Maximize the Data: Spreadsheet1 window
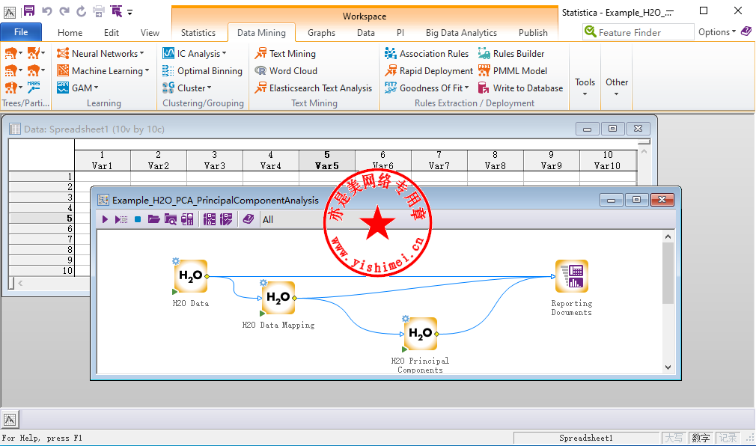Viewport: 756px width, 446px height. point(612,129)
